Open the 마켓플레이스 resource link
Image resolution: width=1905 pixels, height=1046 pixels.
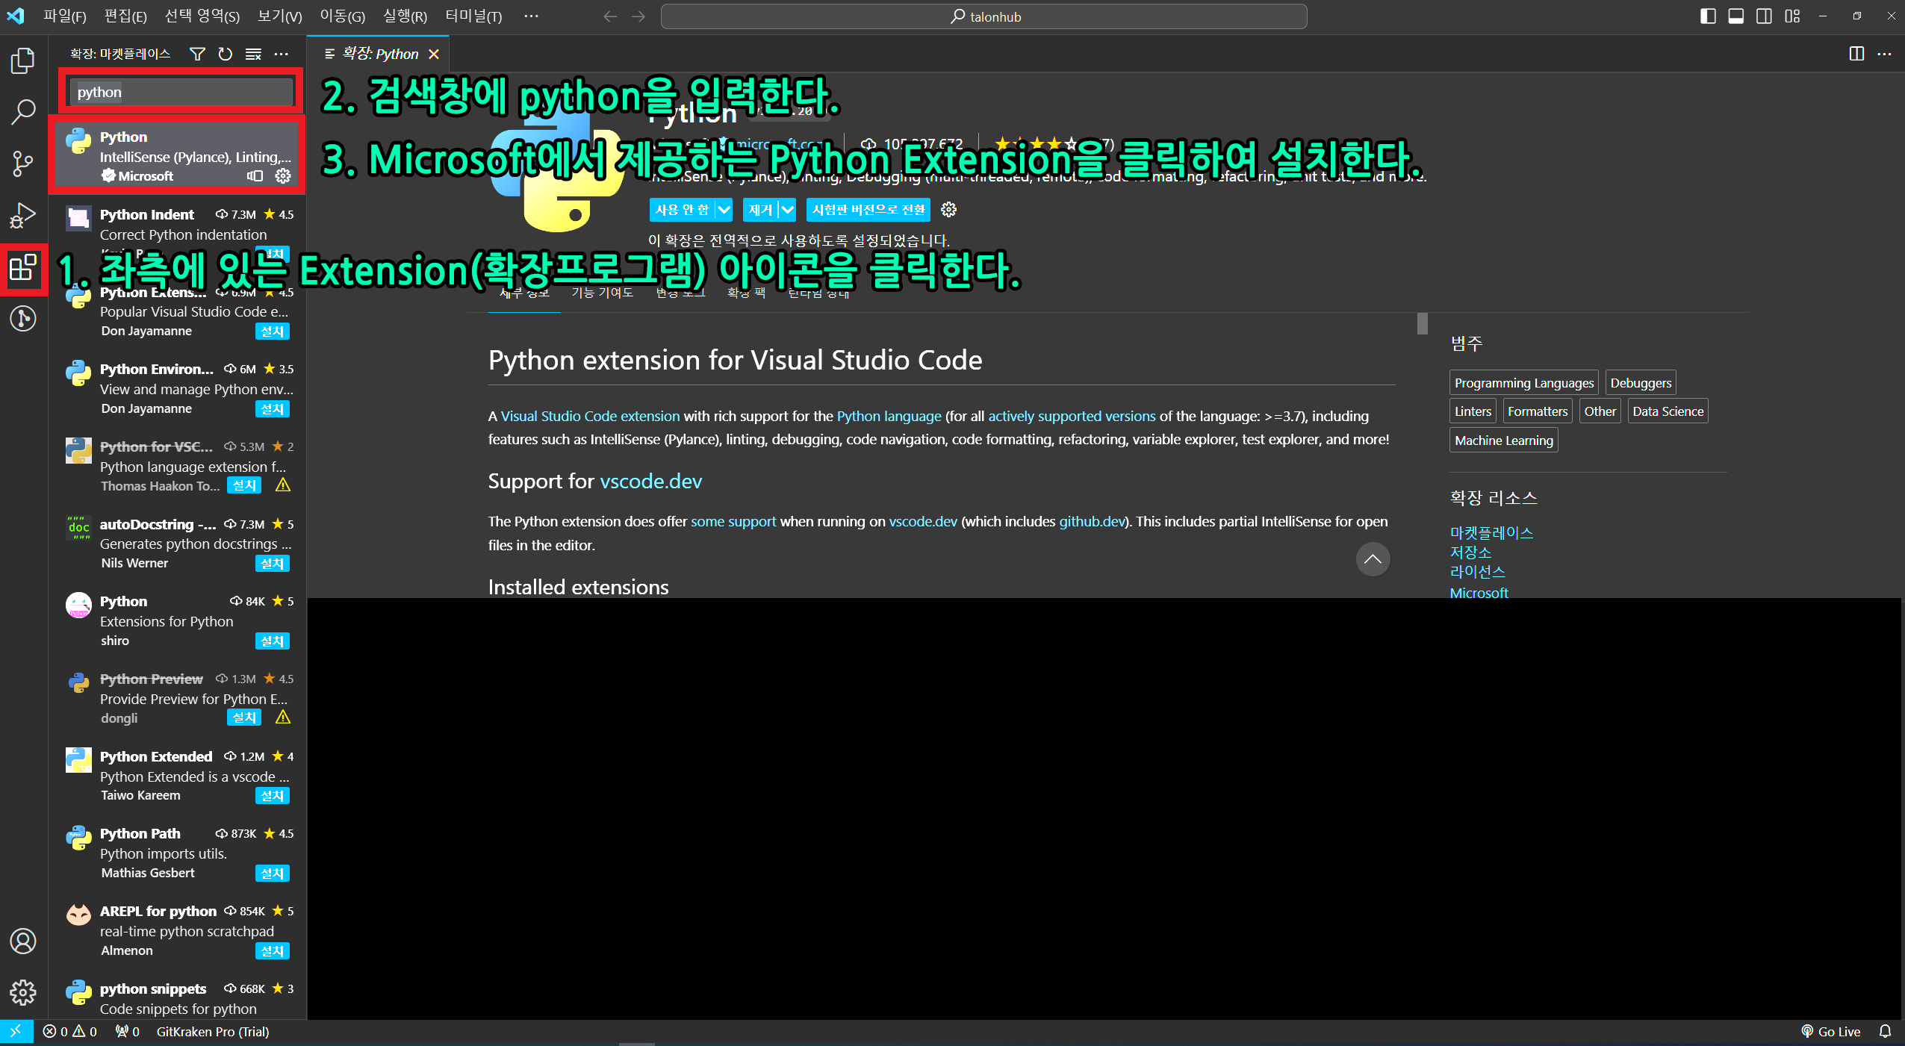coord(1491,532)
